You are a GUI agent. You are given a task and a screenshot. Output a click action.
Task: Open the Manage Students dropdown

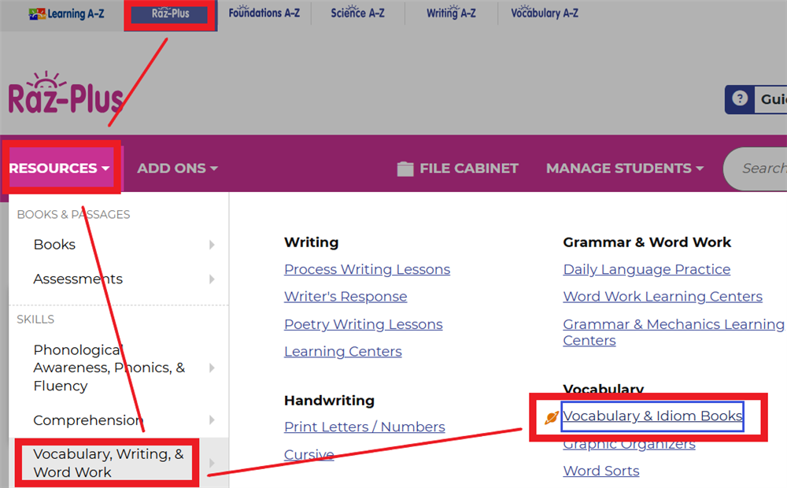click(x=625, y=168)
